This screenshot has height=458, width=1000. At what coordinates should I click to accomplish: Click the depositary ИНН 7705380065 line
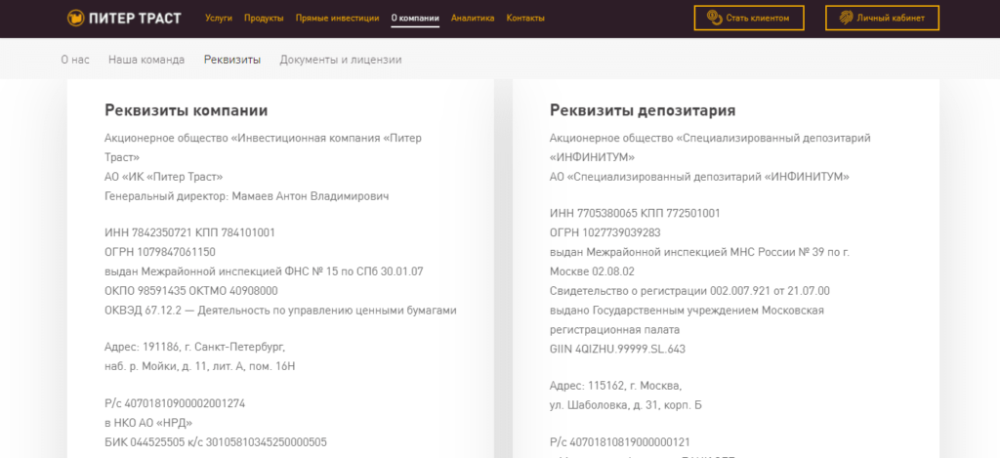point(635,213)
